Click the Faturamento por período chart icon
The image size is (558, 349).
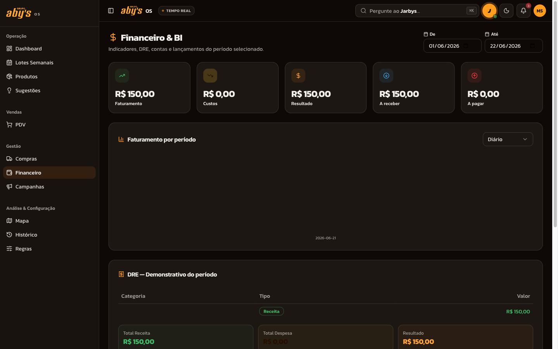[121, 139]
